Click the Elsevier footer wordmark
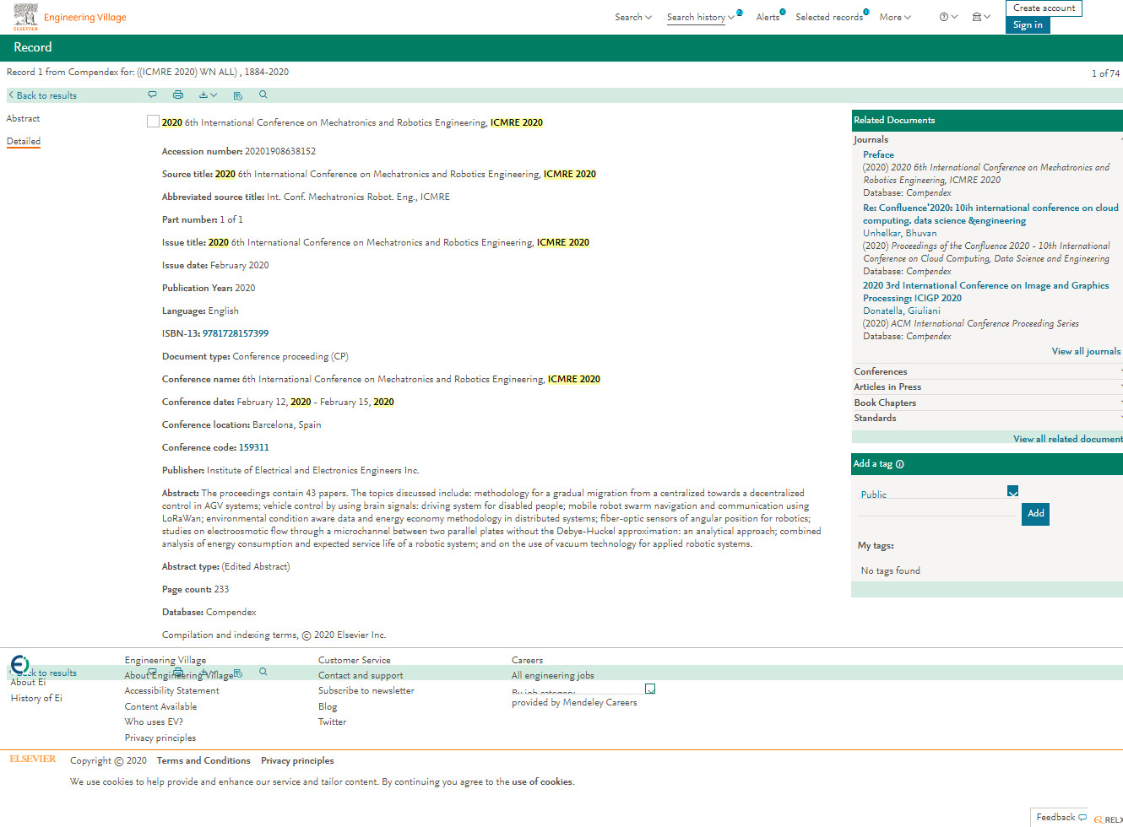The image size is (1123, 827). 33,759
